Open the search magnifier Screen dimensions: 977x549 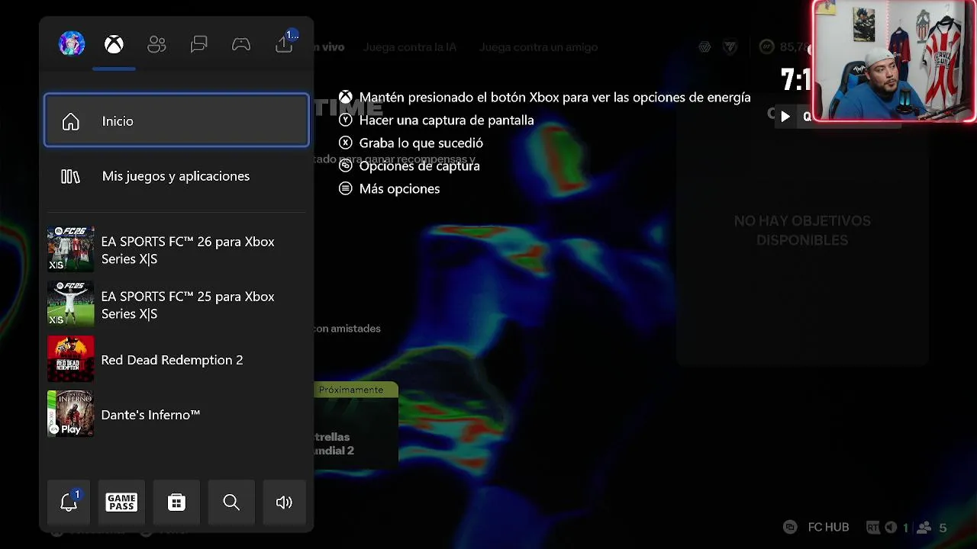pos(231,502)
